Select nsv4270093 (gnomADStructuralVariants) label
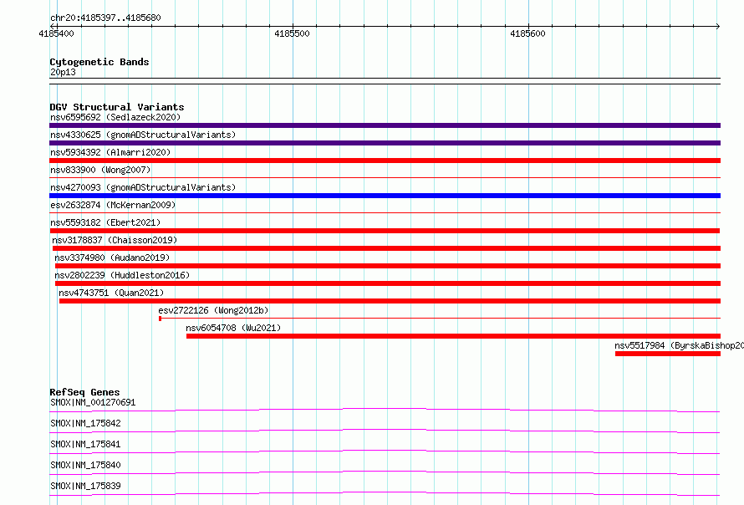The width and height of the screenshot is (744, 505). tap(143, 187)
